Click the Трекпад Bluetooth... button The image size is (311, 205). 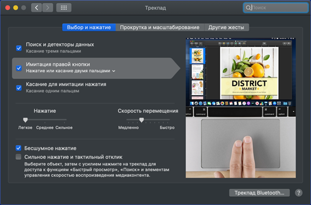click(259, 193)
